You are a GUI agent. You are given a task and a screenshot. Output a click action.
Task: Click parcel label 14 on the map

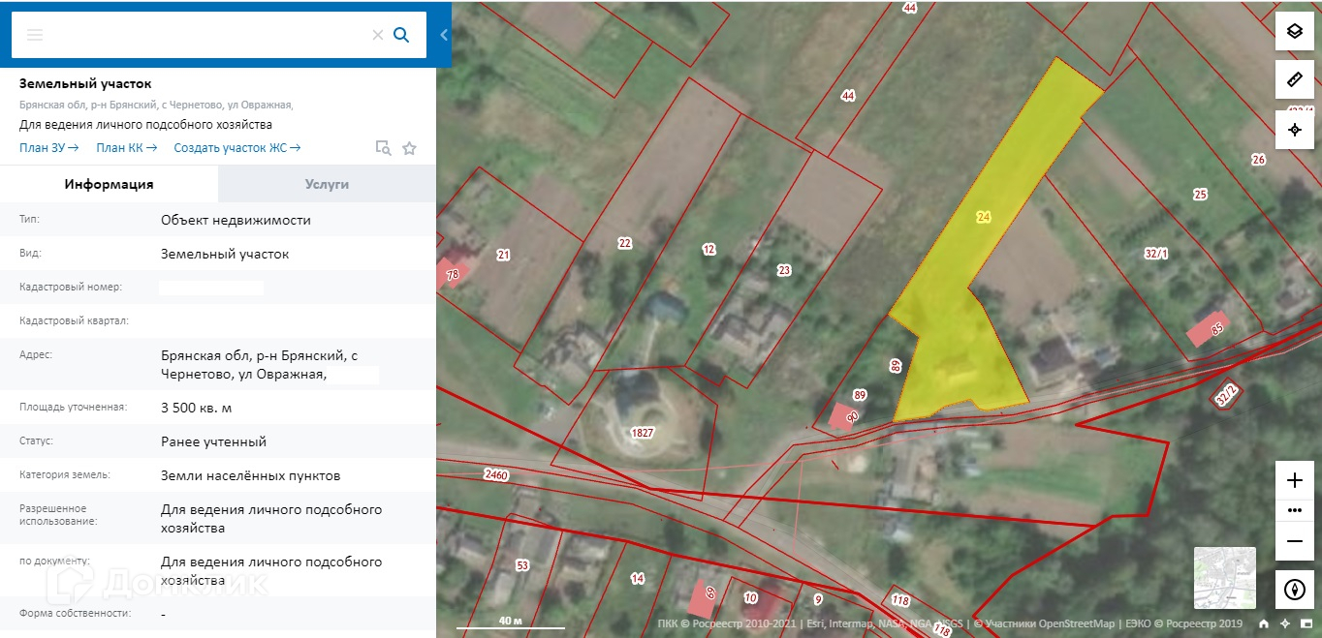coord(637,579)
